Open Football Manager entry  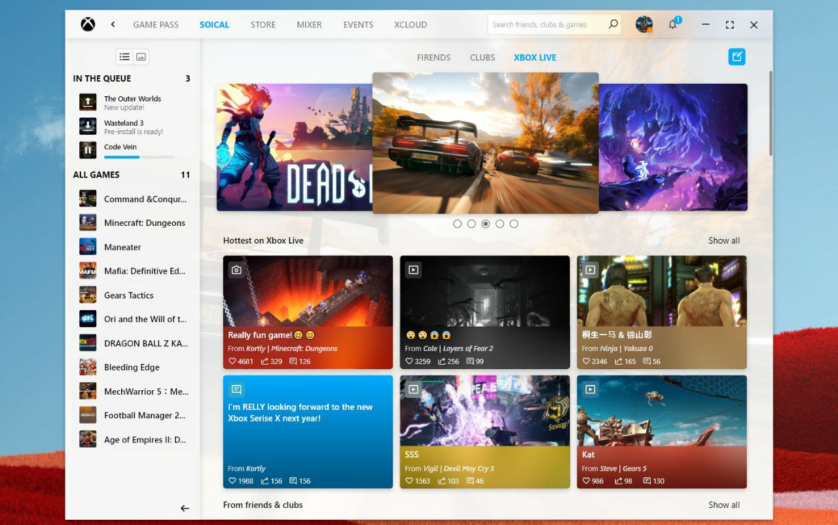click(x=133, y=415)
